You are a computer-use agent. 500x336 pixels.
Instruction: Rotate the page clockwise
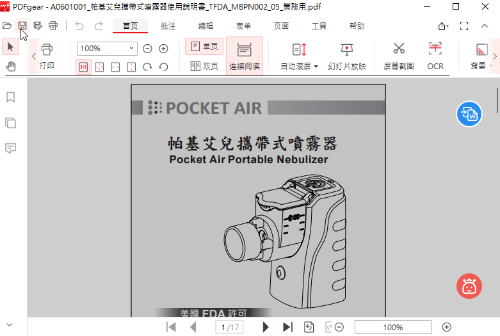click(x=147, y=67)
